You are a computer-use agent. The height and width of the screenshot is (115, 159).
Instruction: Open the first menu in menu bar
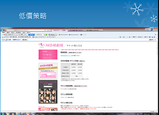click(x=4, y=33)
